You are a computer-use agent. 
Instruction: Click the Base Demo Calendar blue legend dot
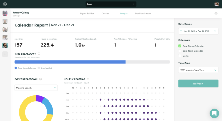[x=16, y=68]
